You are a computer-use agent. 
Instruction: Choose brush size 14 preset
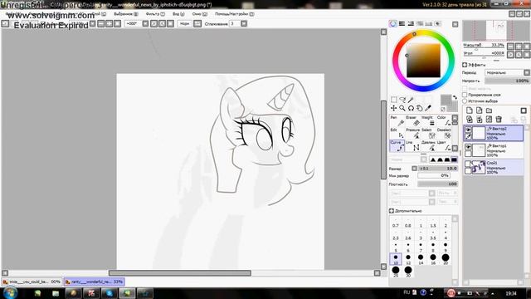point(421,259)
